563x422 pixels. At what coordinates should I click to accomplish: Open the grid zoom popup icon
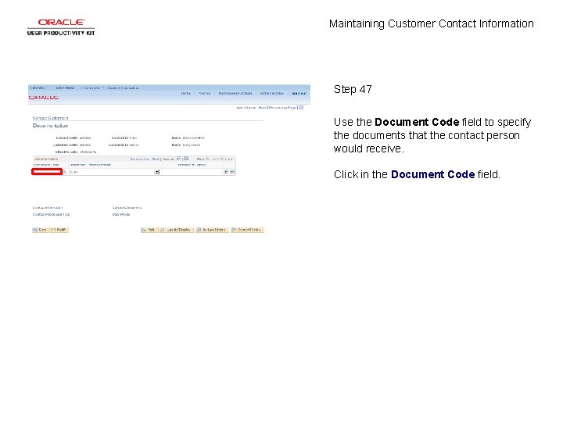pyautogui.click(x=179, y=159)
